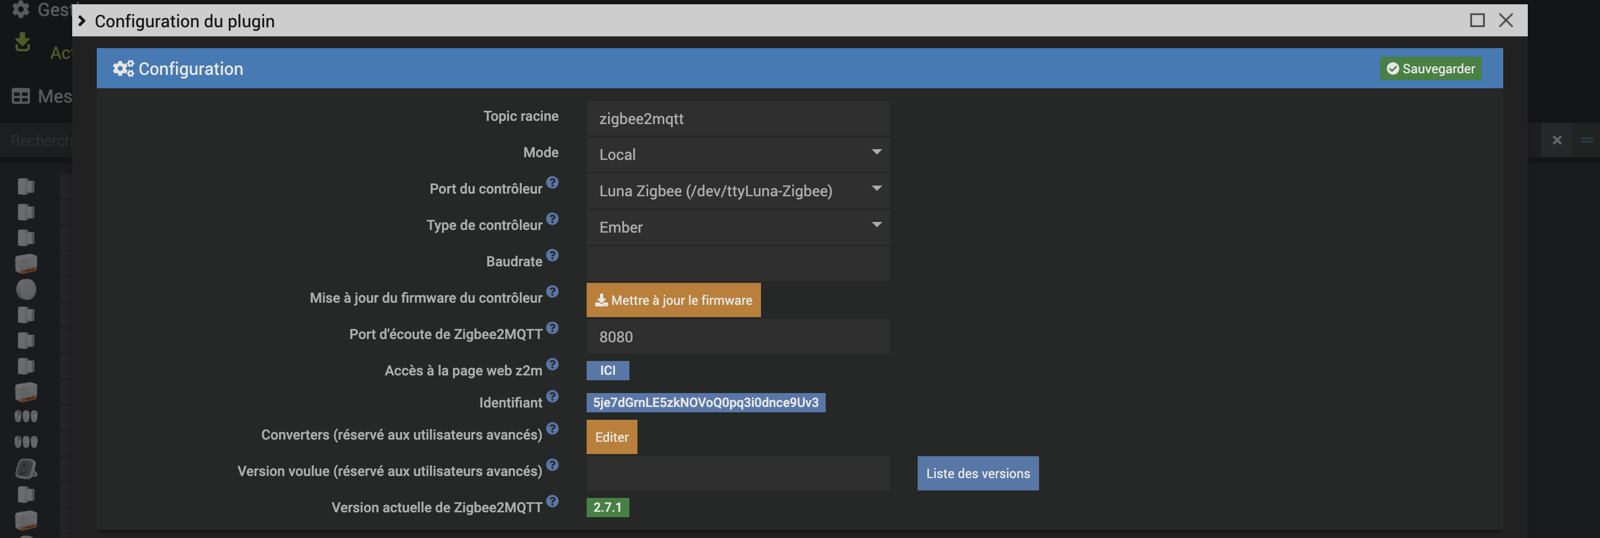Click help icon beside Type de contrôleur

point(552,219)
